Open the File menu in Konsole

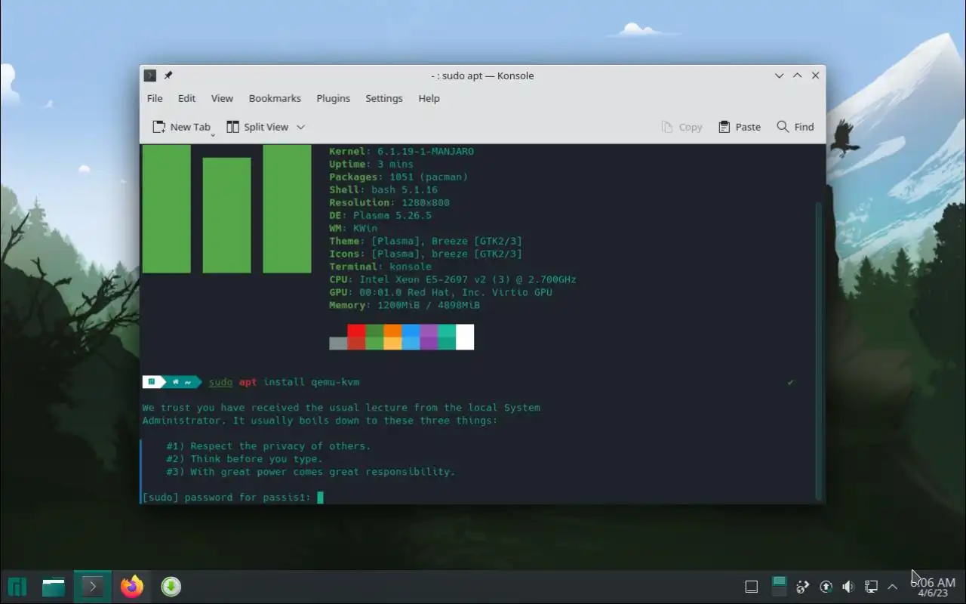[x=155, y=98]
